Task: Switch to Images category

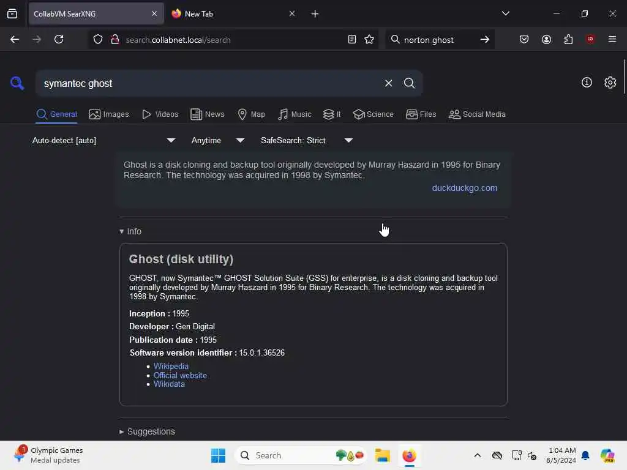Action: click(x=109, y=114)
